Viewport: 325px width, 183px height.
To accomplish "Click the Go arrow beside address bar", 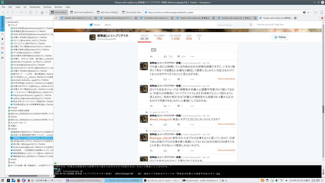I will [316, 12].
